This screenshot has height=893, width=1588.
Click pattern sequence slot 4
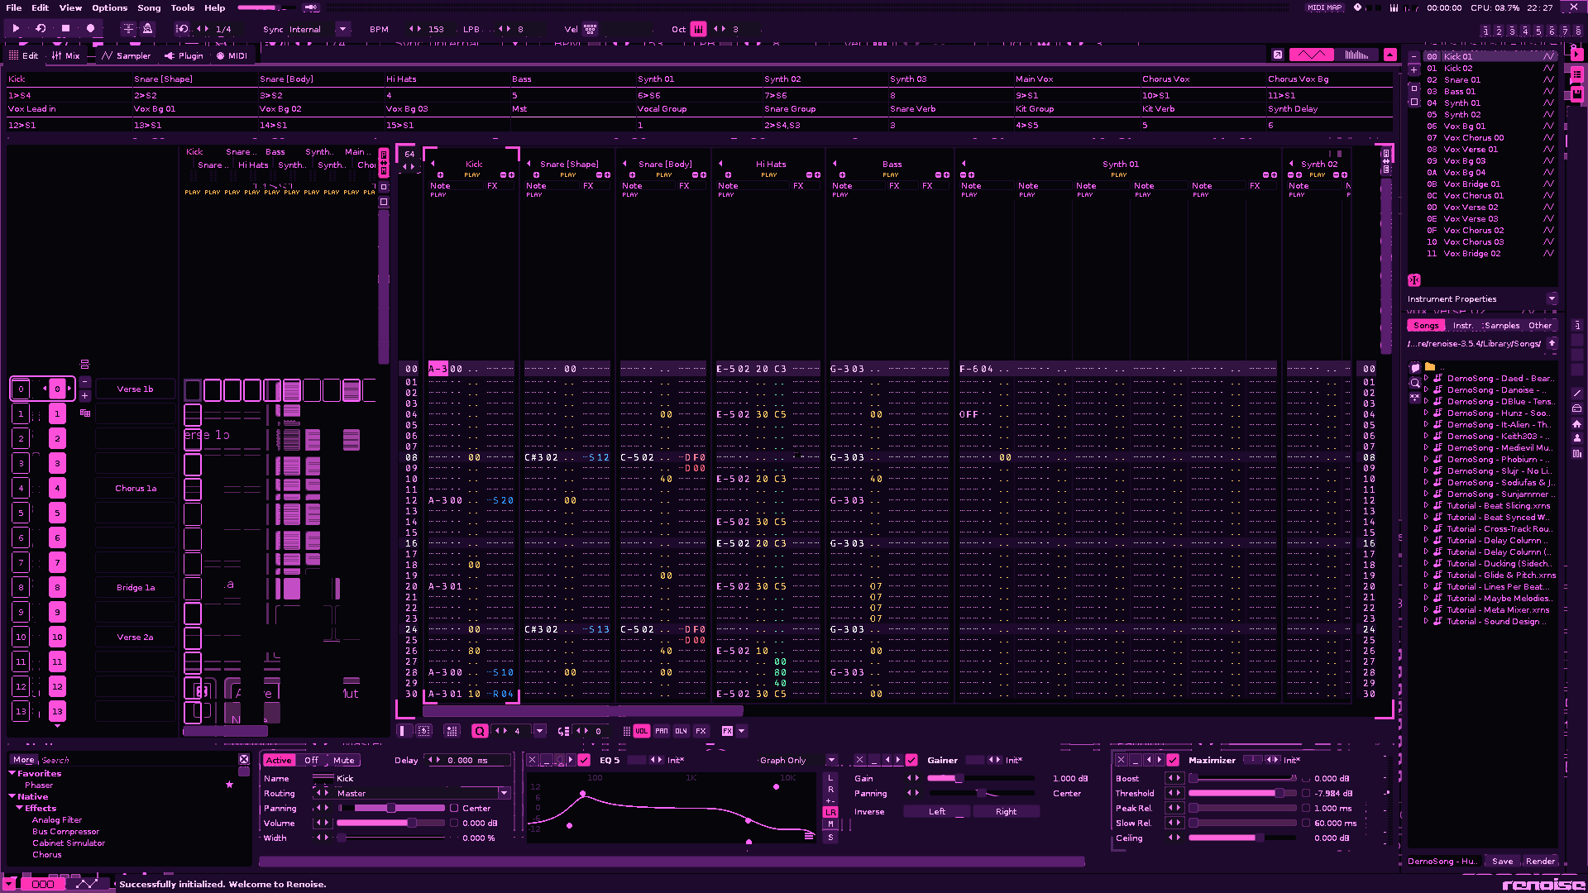57,489
